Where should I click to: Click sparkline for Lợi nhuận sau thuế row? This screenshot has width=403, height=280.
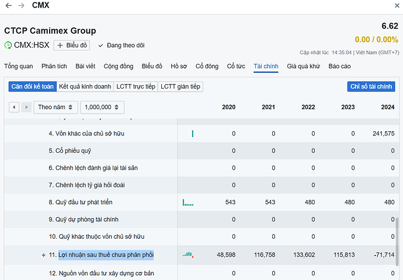click(188, 255)
